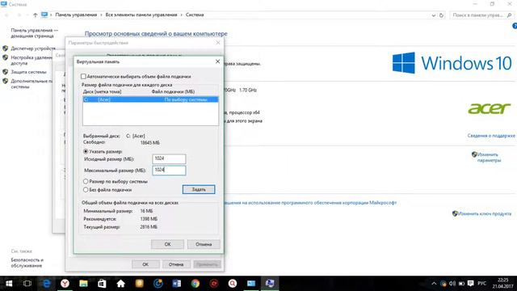Viewport: 517px width, 291px height.
Task: Show hidden tray icons chevron
Action: (x=434, y=284)
